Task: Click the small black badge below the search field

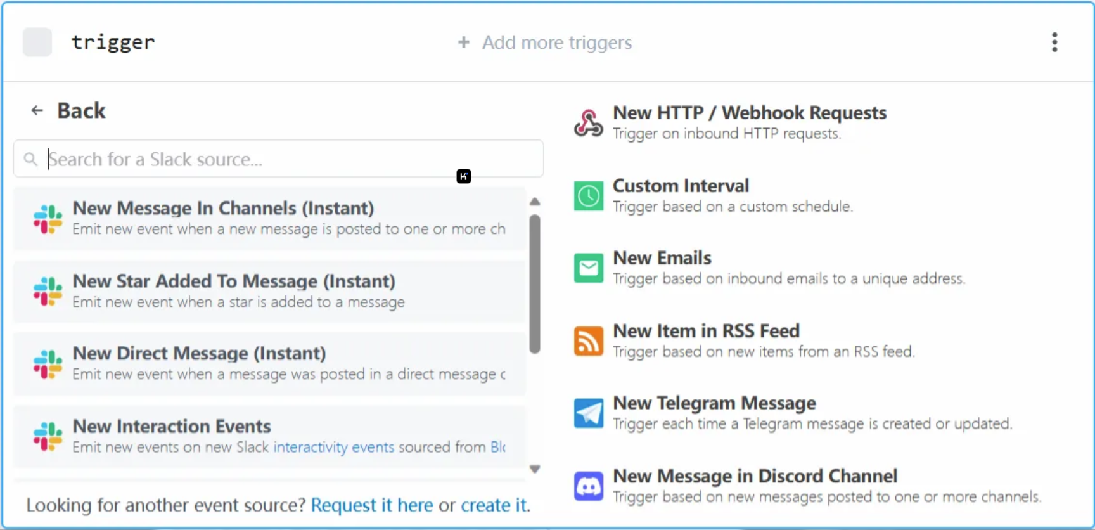Action: 464,176
